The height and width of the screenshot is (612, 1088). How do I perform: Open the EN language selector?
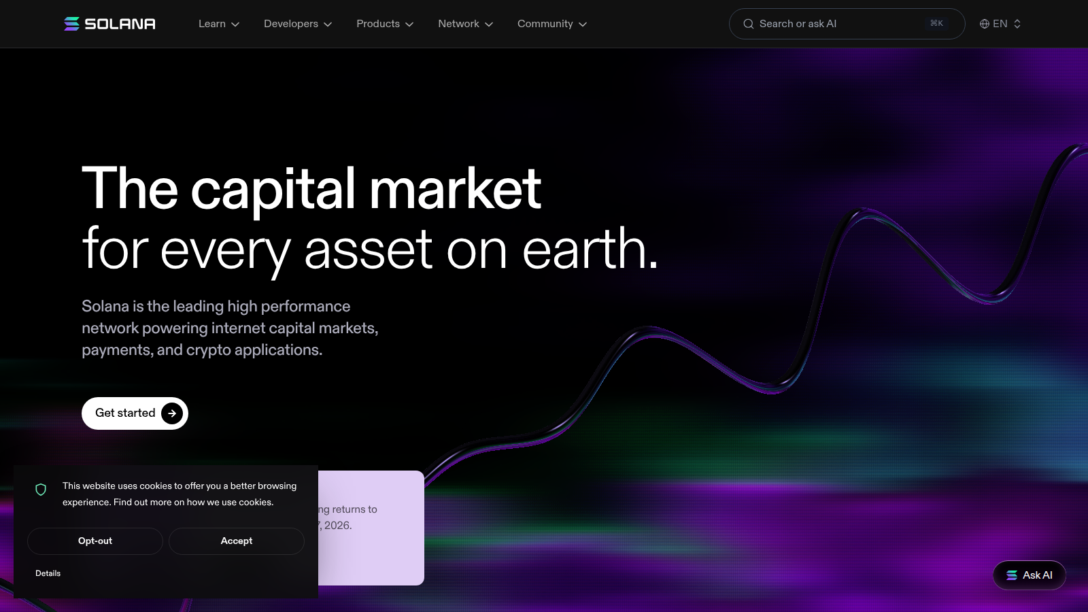[x=1000, y=24]
